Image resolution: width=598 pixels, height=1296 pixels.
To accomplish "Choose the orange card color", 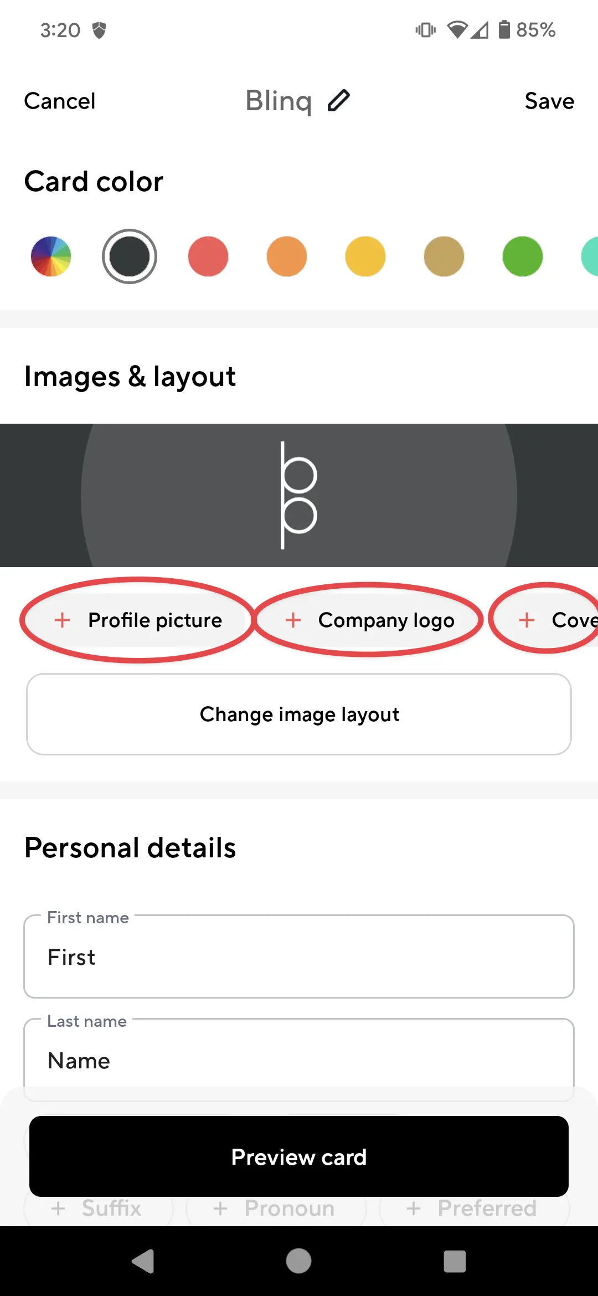I will tap(287, 256).
